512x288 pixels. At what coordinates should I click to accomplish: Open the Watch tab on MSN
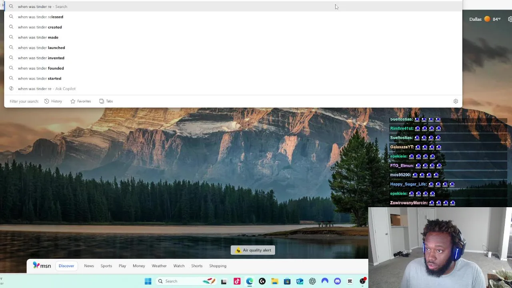pos(179,266)
